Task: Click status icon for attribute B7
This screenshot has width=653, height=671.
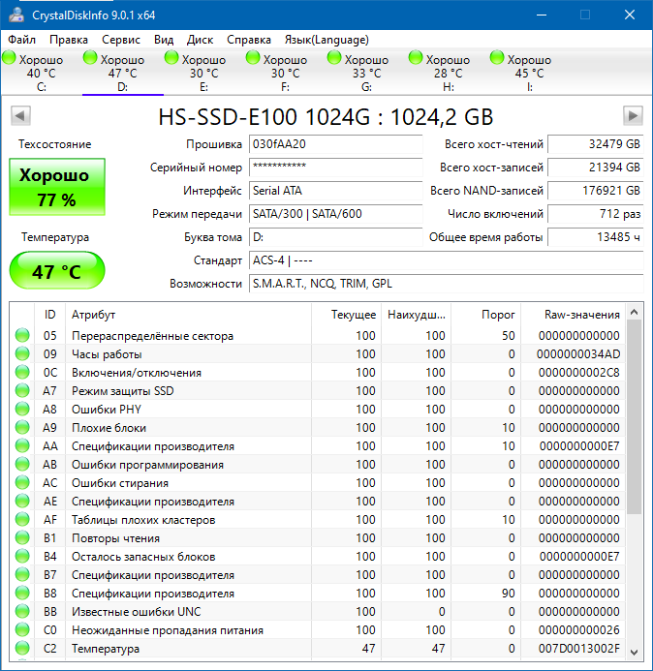Action: (22, 575)
